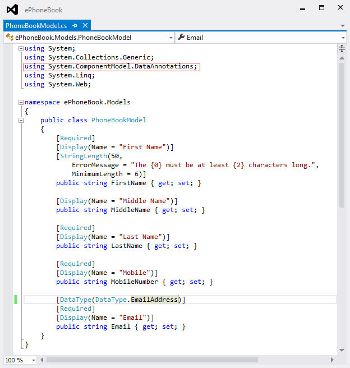The height and width of the screenshot is (368, 350).
Task: Maximize the ePhoneBook window
Action: (321, 8)
